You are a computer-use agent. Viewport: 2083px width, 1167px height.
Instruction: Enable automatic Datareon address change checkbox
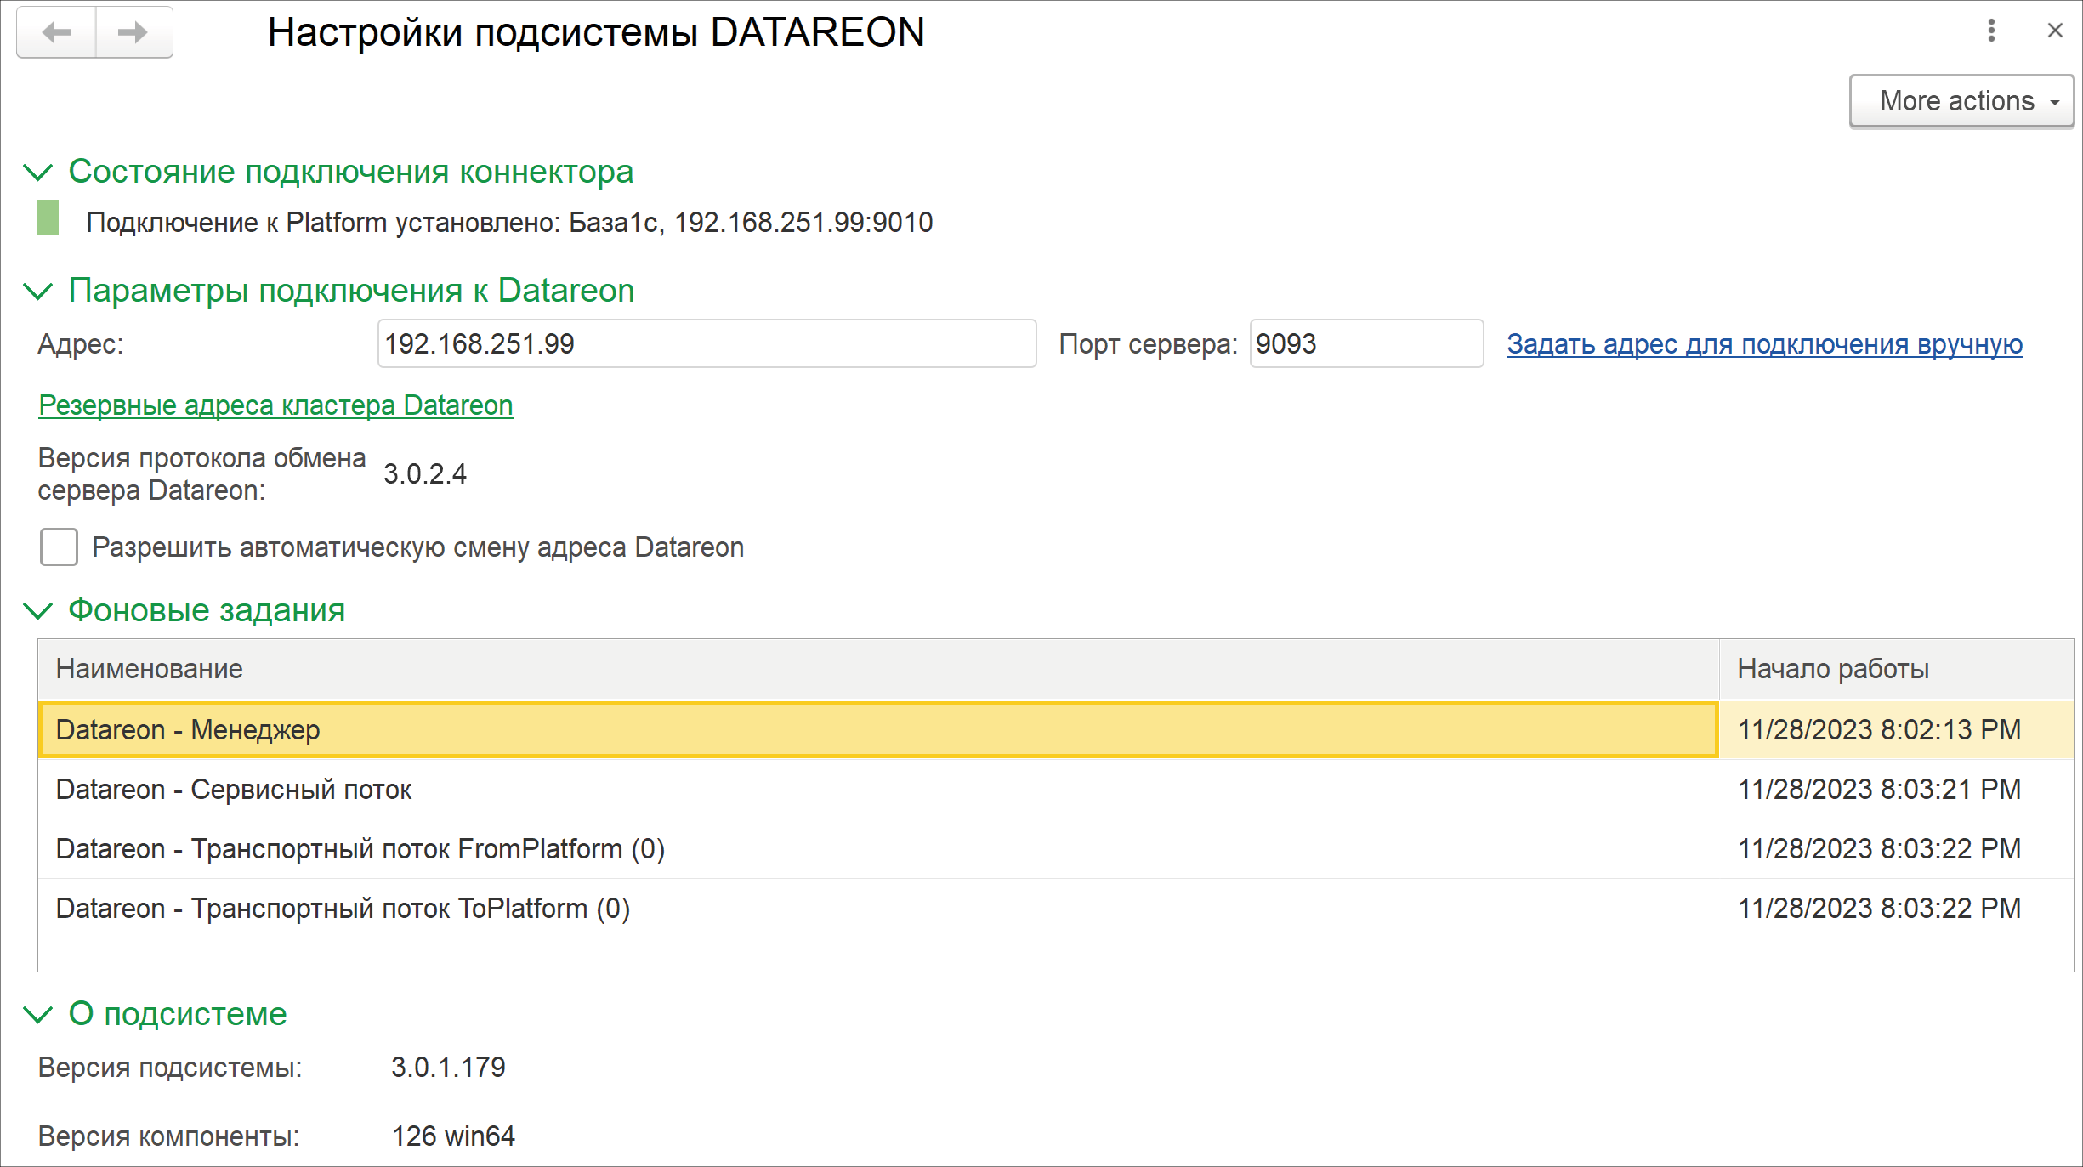(x=59, y=547)
